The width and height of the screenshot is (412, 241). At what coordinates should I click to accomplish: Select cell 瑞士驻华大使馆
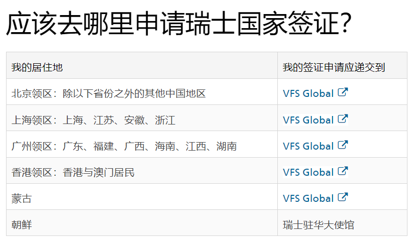[342, 222]
